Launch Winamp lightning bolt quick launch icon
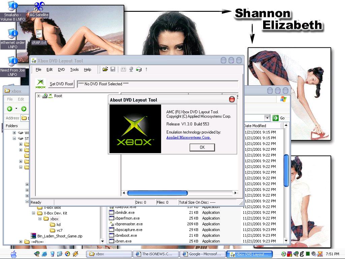345x259 pixels. (x=75, y=254)
